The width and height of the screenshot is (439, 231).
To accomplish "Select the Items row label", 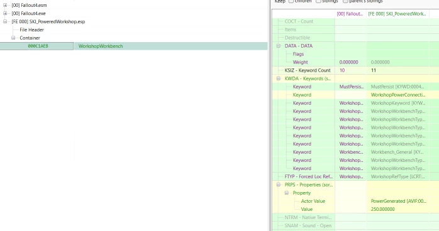I will [x=291, y=30].
